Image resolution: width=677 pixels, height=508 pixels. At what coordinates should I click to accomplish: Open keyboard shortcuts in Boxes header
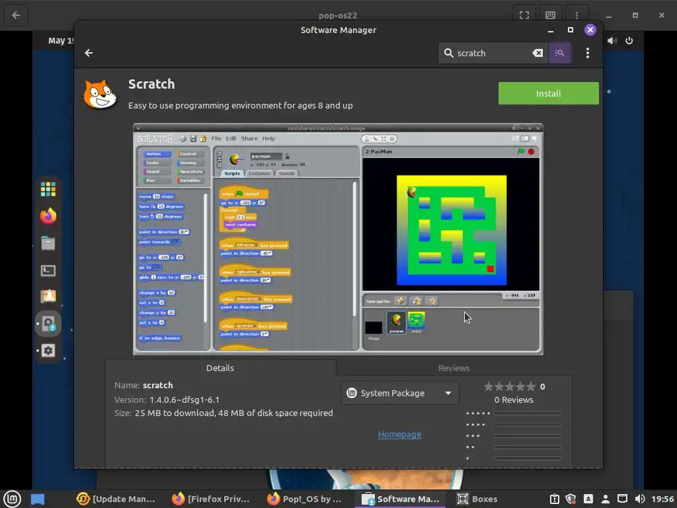pos(550,15)
